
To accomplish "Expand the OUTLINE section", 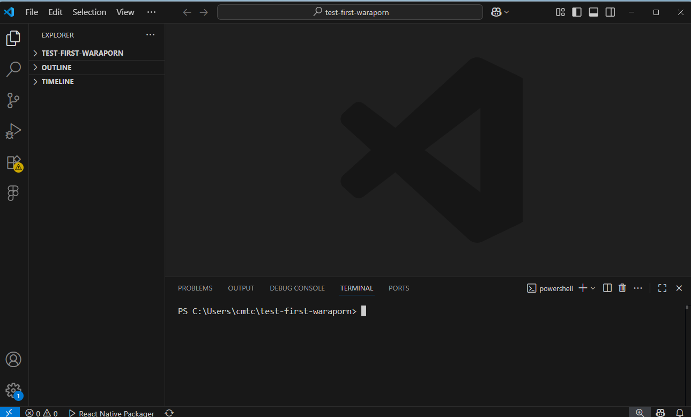I will pos(56,68).
